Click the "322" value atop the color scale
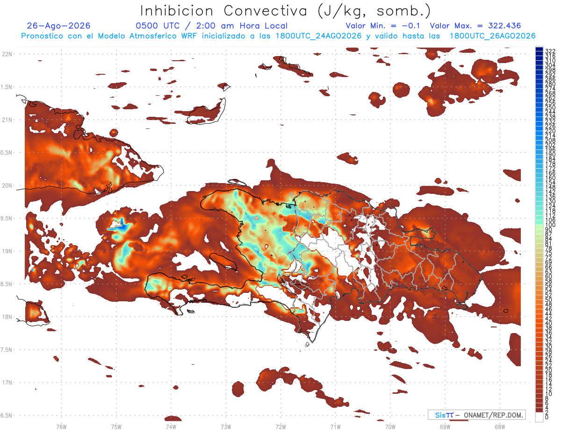The image size is (561, 433). (550, 51)
